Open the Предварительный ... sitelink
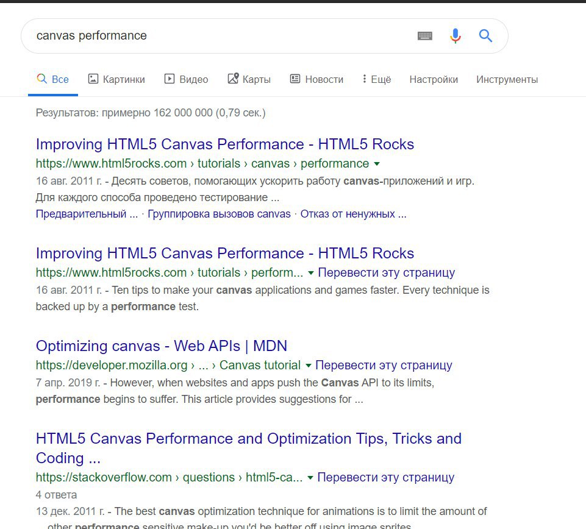Image resolution: width=586 pixels, height=529 pixels. point(87,214)
